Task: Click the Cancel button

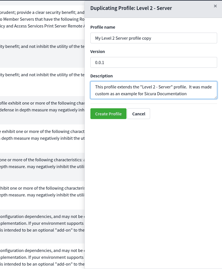Action: [139, 114]
